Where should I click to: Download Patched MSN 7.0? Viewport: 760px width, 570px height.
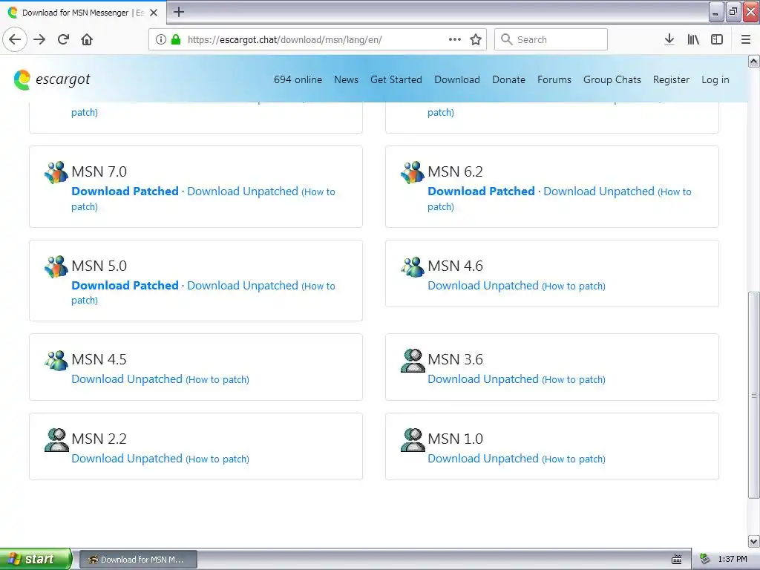click(125, 191)
